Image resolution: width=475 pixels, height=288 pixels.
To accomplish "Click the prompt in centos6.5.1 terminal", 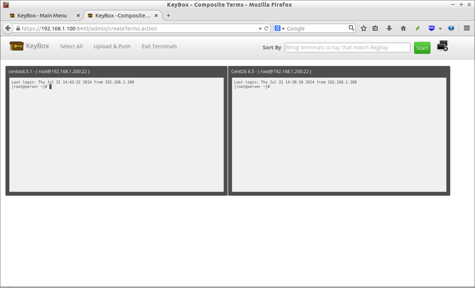I will (x=29, y=86).
